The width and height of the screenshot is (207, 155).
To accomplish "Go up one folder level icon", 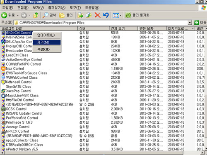I will pyautogui.click(x=36, y=15).
